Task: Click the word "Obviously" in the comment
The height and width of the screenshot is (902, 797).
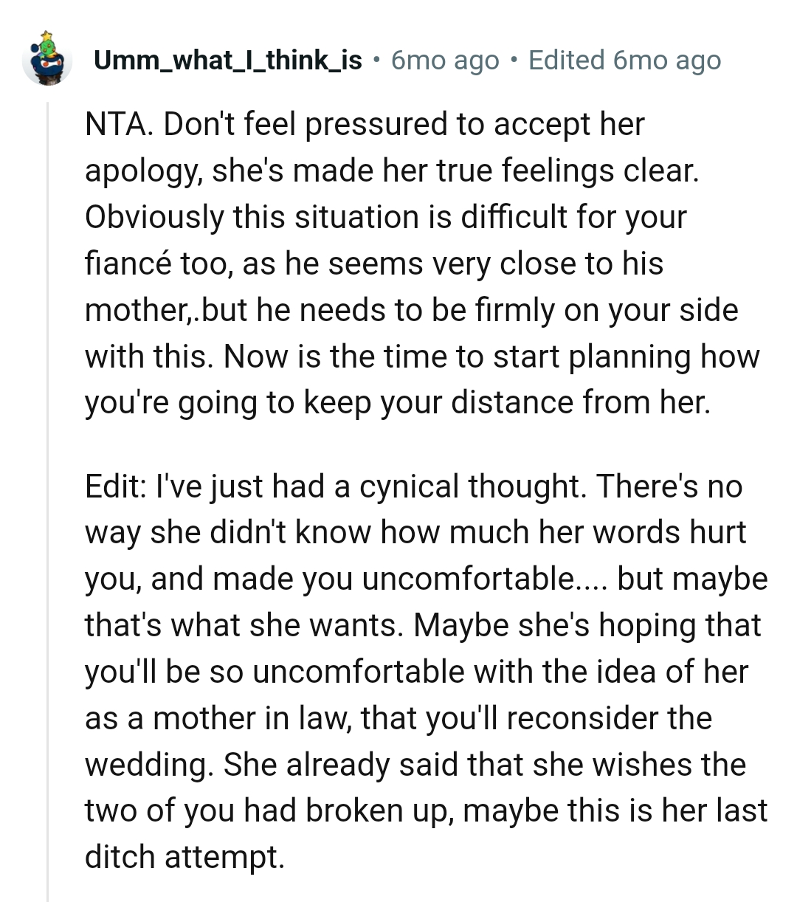Action: (154, 217)
